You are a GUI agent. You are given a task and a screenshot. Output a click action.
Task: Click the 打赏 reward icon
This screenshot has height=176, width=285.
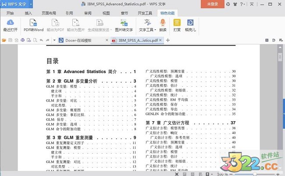pyautogui.click(x=177, y=25)
